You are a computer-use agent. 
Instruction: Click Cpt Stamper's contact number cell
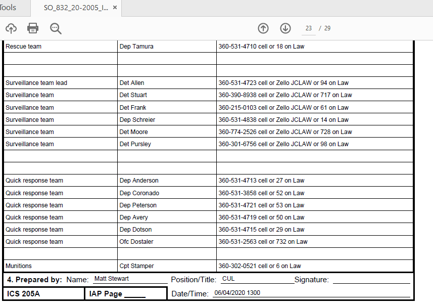click(314, 266)
